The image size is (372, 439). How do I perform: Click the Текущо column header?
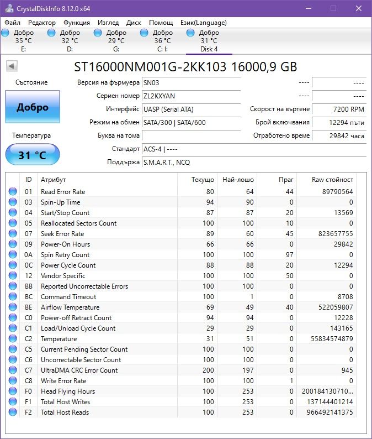tap(198, 180)
